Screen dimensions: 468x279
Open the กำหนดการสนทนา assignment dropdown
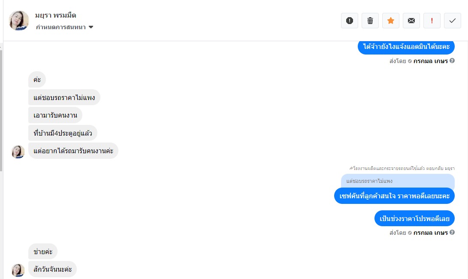click(x=64, y=27)
